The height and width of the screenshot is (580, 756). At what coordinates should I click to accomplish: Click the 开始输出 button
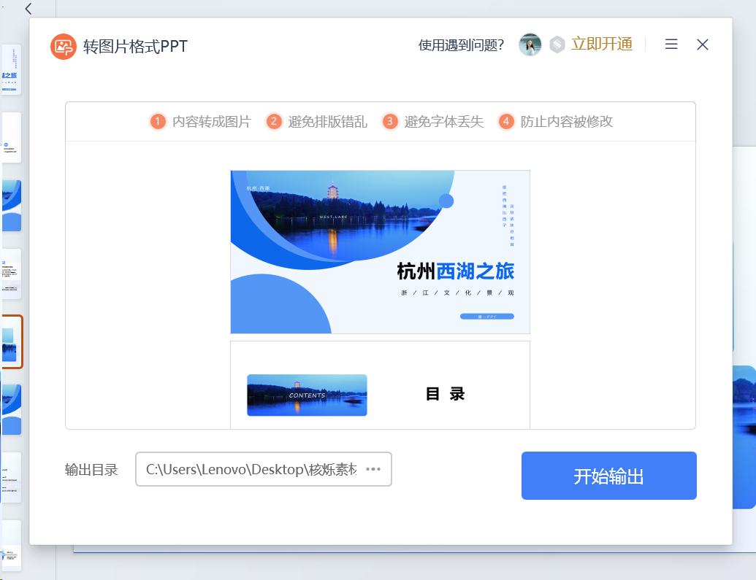609,476
